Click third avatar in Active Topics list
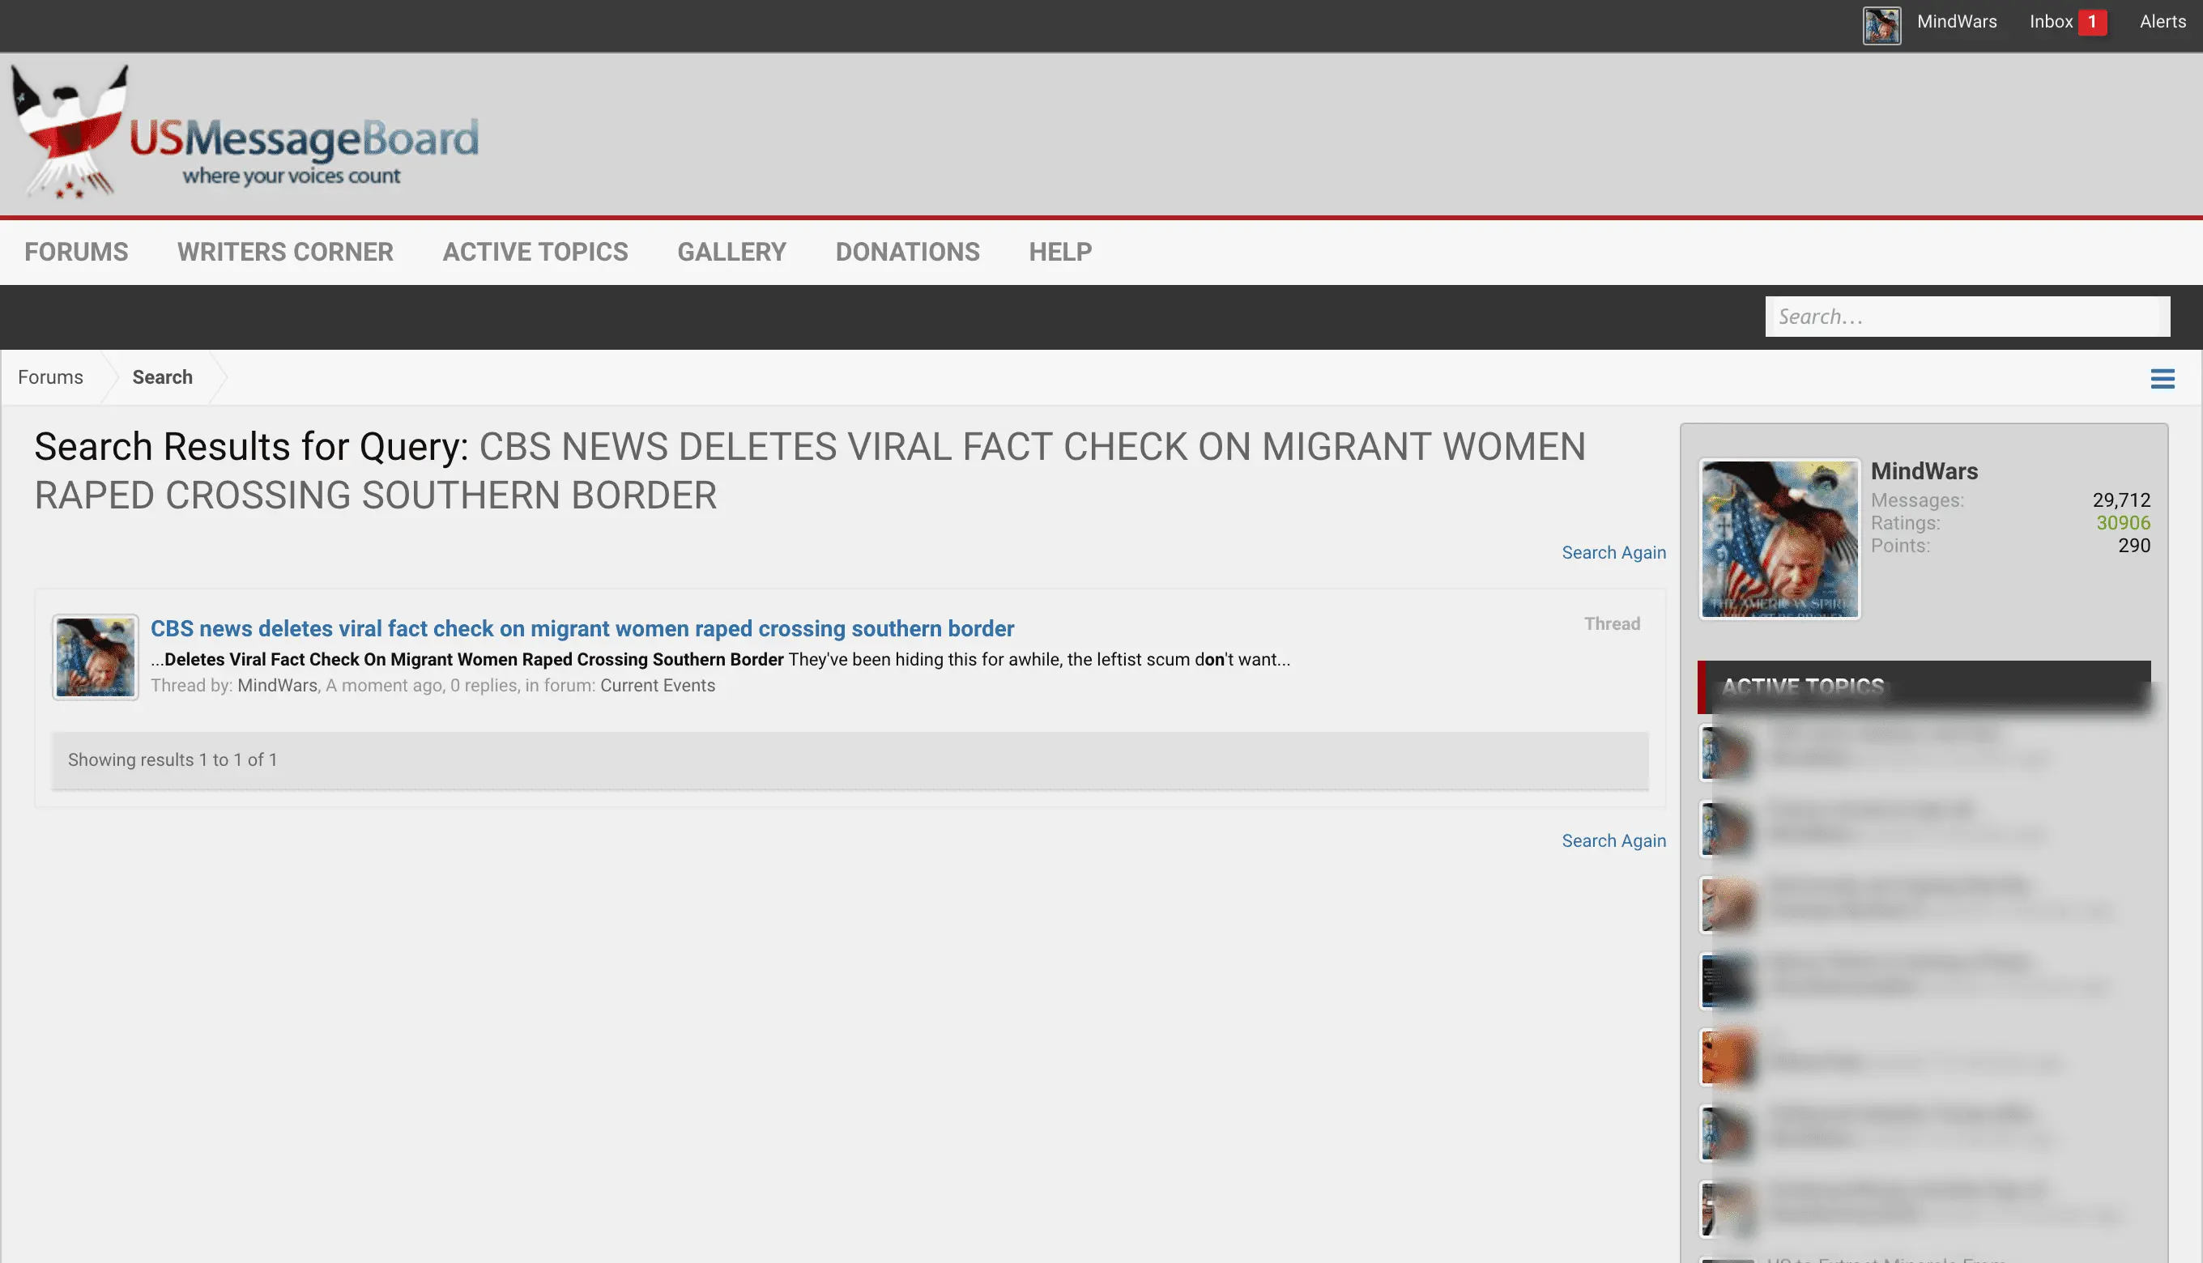The width and height of the screenshot is (2203, 1263). click(1726, 904)
